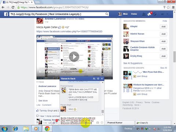The image size is (176, 132).
Task: Close the Ravan Is Back chat window
Action: (x=102, y=78)
